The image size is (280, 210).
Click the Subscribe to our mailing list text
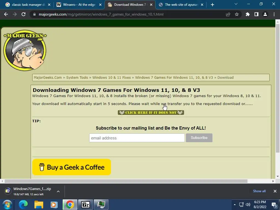(x=151, y=128)
